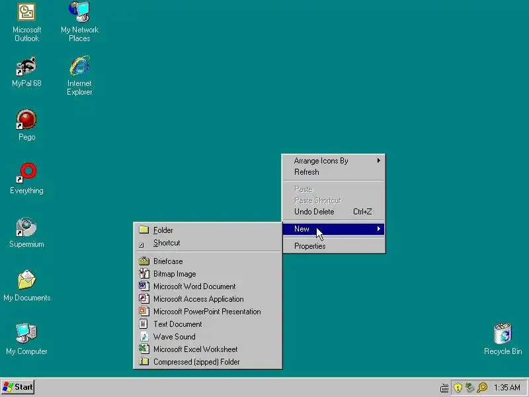
Task: Select the Internet Explorer desktop icon
Action: pyautogui.click(x=79, y=66)
